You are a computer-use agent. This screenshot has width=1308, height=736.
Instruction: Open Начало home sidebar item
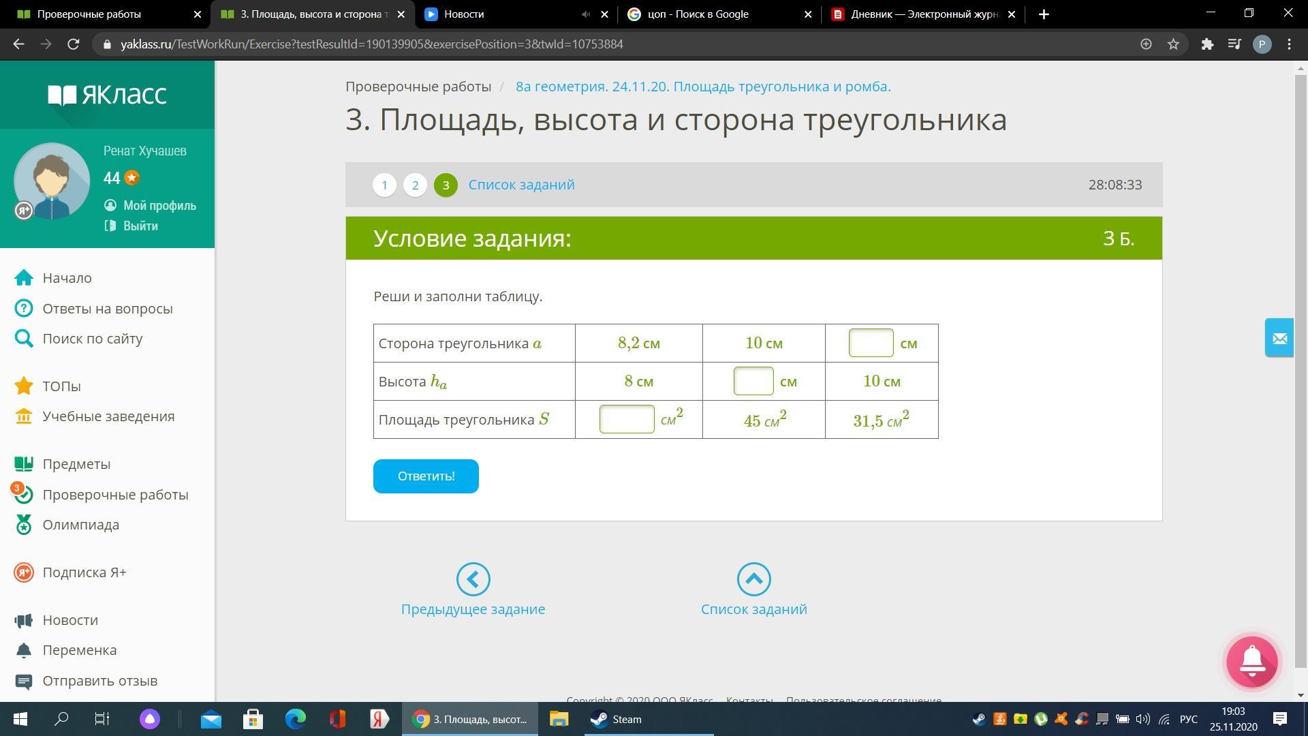pos(67,278)
